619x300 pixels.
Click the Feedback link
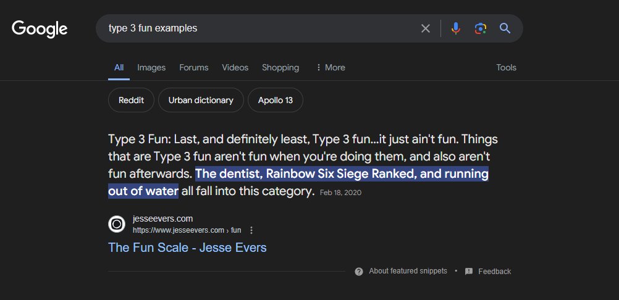click(x=495, y=271)
